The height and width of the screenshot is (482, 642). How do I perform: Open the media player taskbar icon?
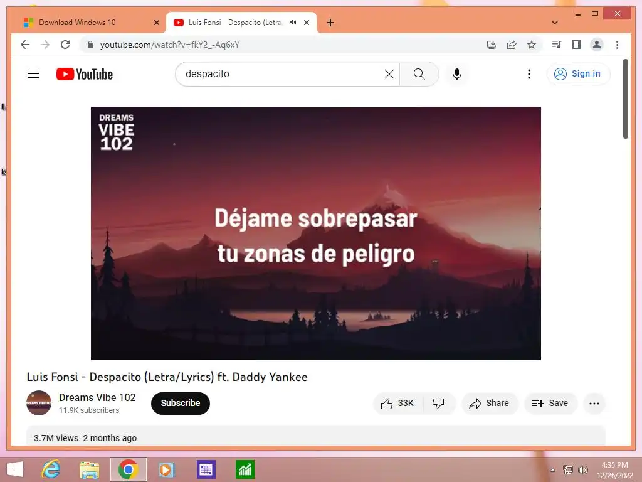coord(166,469)
